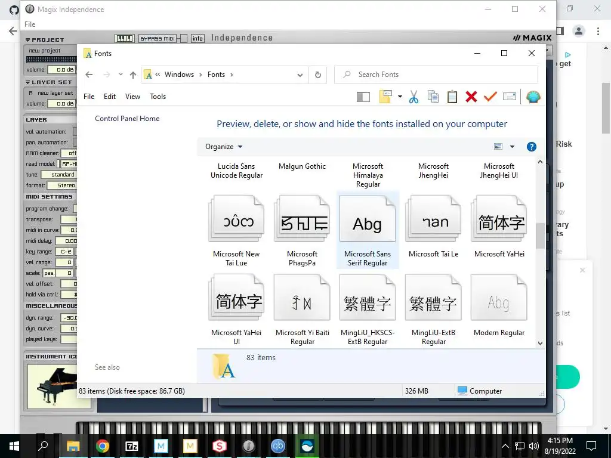Image resolution: width=611 pixels, height=458 pixels.
Task: Select the Modern Regular font
Action: tap(499, 306)
